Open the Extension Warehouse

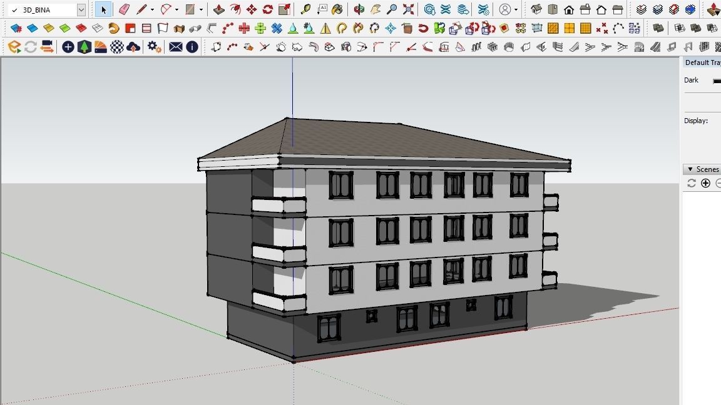click(446, 9)
